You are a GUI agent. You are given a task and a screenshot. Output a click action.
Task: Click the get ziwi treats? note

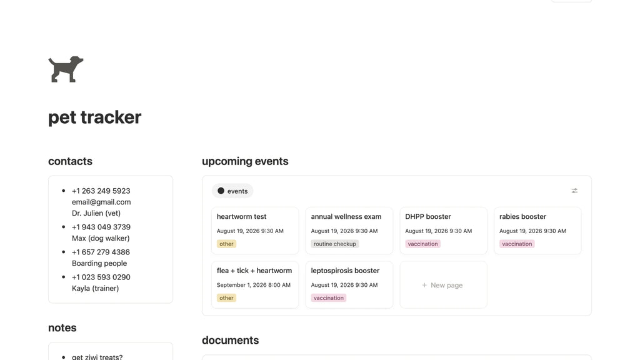coord(97,357)
